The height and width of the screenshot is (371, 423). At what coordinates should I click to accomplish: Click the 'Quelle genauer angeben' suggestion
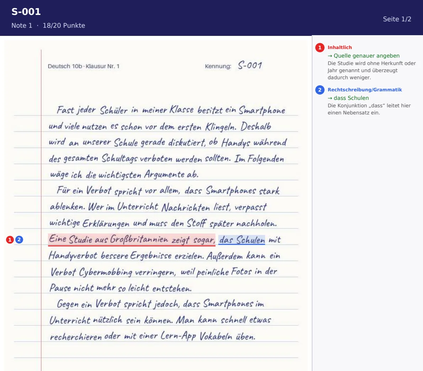[x=364, y=56]
